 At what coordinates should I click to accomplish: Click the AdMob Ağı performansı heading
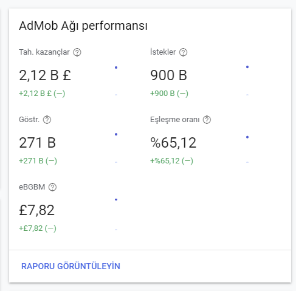[83, 26]
